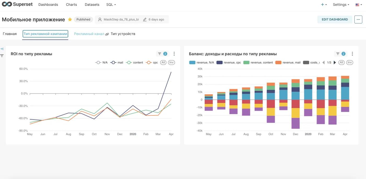Open the filters icon on left sidebar
The height and width of the screenshot is (179, 366).
tap(2, 56)
